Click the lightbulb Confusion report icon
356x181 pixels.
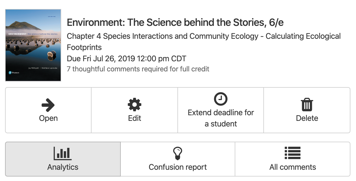178,153
